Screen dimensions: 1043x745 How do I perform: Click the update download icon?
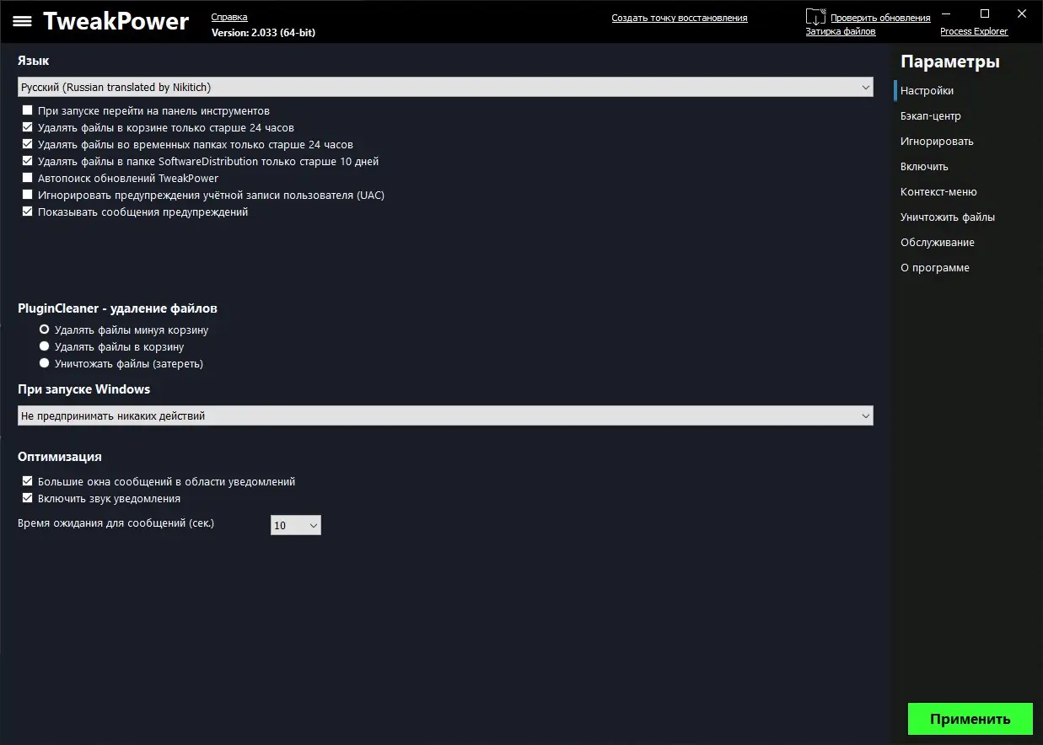(x=815, y=17)
